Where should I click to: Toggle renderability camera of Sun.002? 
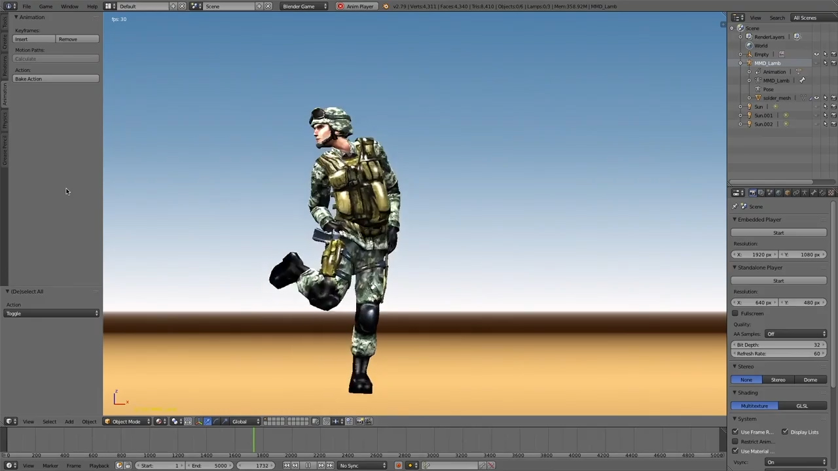click(833, 124)
